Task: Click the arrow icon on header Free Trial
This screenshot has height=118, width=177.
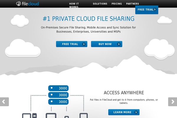Action: pos(155,9)
